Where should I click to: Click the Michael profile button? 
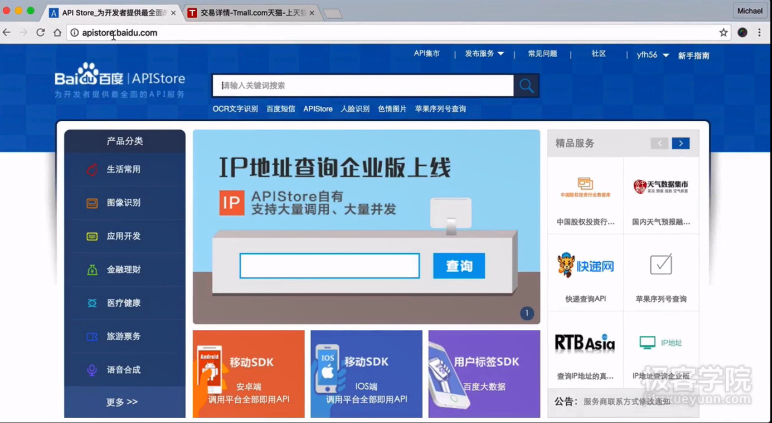(x=750, y=11)
